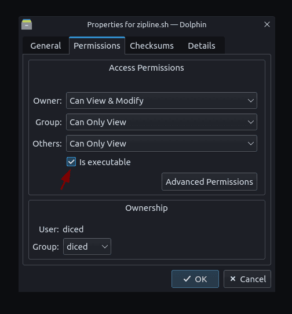This screenshot has width=292, height=314.
Task: Click the Others Can Only View text
Action: (98, 144)
